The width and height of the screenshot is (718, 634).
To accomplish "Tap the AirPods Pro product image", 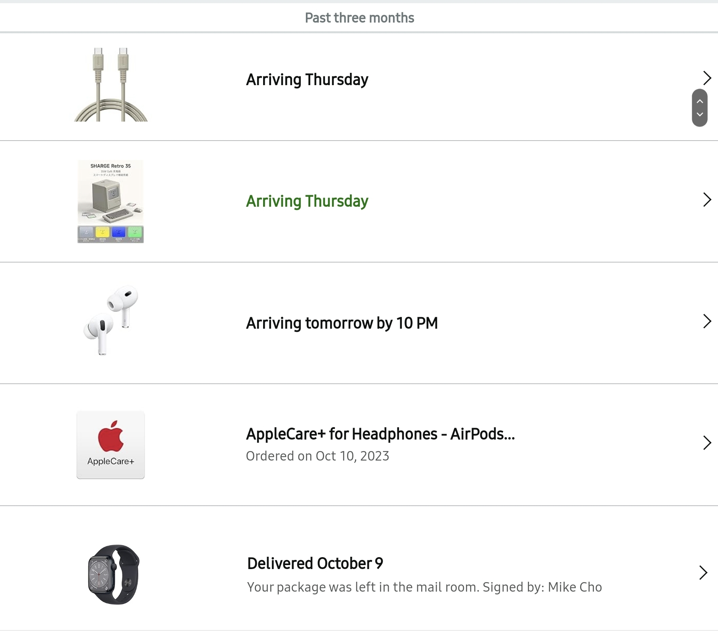I will click(111, 320).
